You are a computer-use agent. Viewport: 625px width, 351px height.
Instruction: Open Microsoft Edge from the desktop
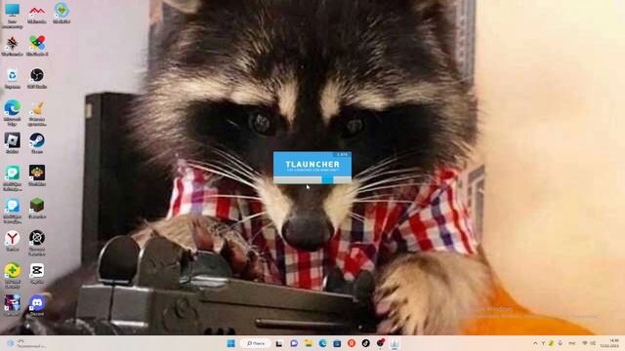pyautogui.click(x=12, y=113)
